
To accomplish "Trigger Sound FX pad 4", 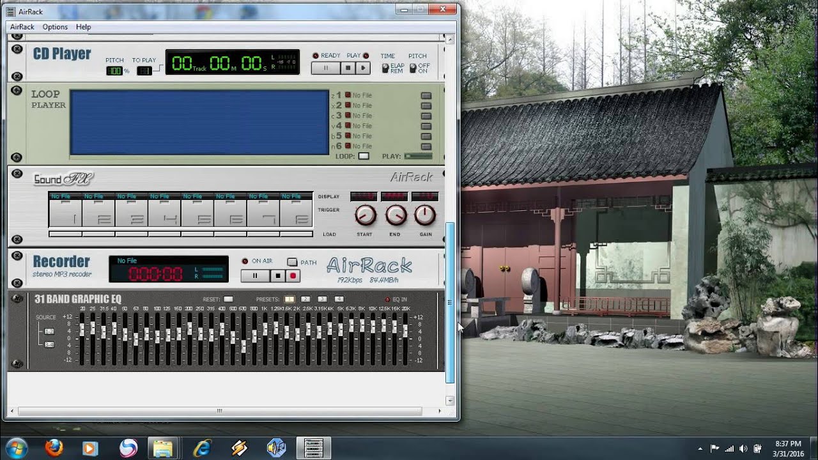I will (x=164, y=213).
